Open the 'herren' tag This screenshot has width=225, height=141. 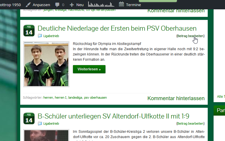pos(48,98)
